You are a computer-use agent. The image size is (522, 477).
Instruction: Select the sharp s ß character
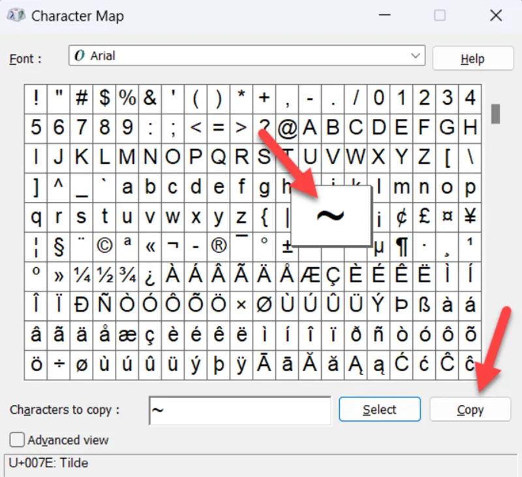point(424,306)
